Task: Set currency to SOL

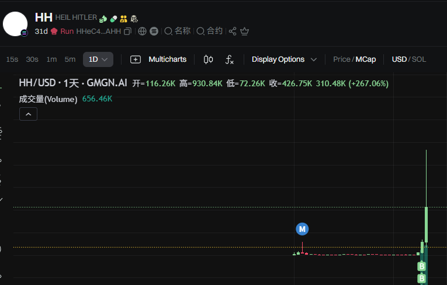Action: coord(419,59)
